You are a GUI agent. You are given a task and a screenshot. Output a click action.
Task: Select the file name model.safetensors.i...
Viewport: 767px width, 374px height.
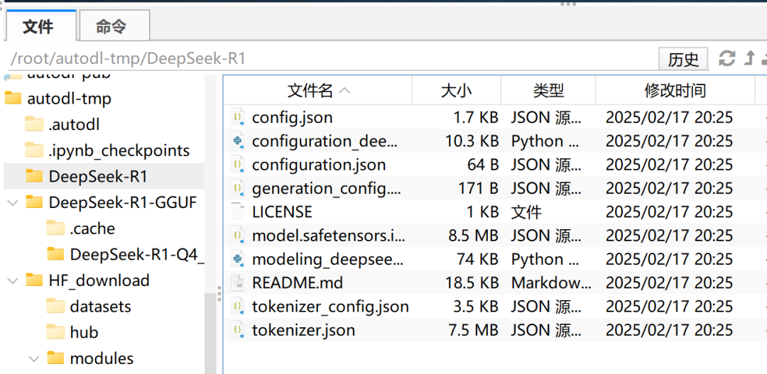pyautogui.click(x=328, y=236)
